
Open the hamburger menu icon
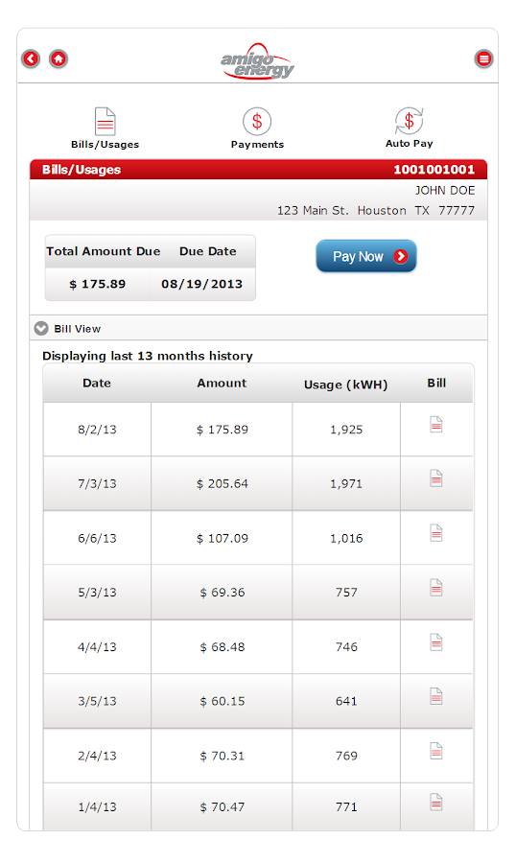(x=484, y=58)
